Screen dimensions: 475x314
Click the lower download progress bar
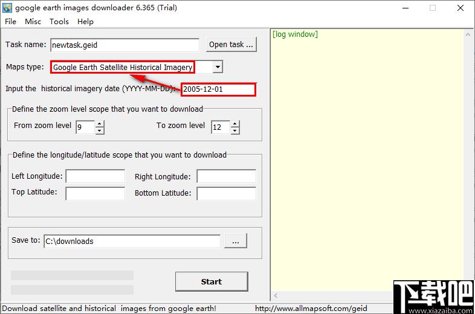click(72, 290)
